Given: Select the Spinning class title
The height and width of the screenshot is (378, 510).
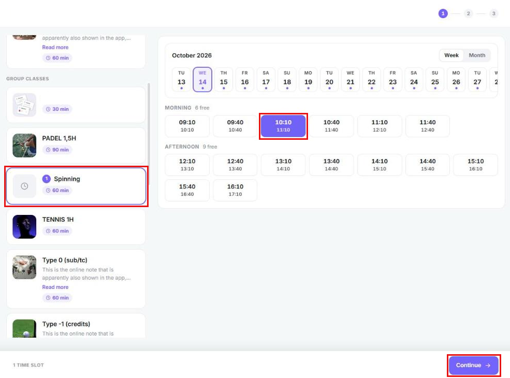Looking at the screenshot, I should tap(67, 179).
